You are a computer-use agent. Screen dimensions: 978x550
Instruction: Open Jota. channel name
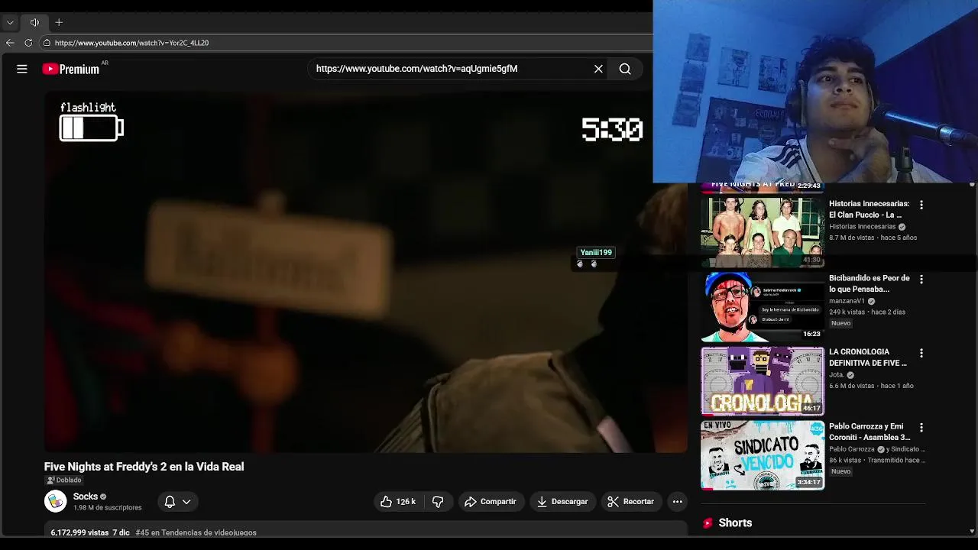coord(836,375)
